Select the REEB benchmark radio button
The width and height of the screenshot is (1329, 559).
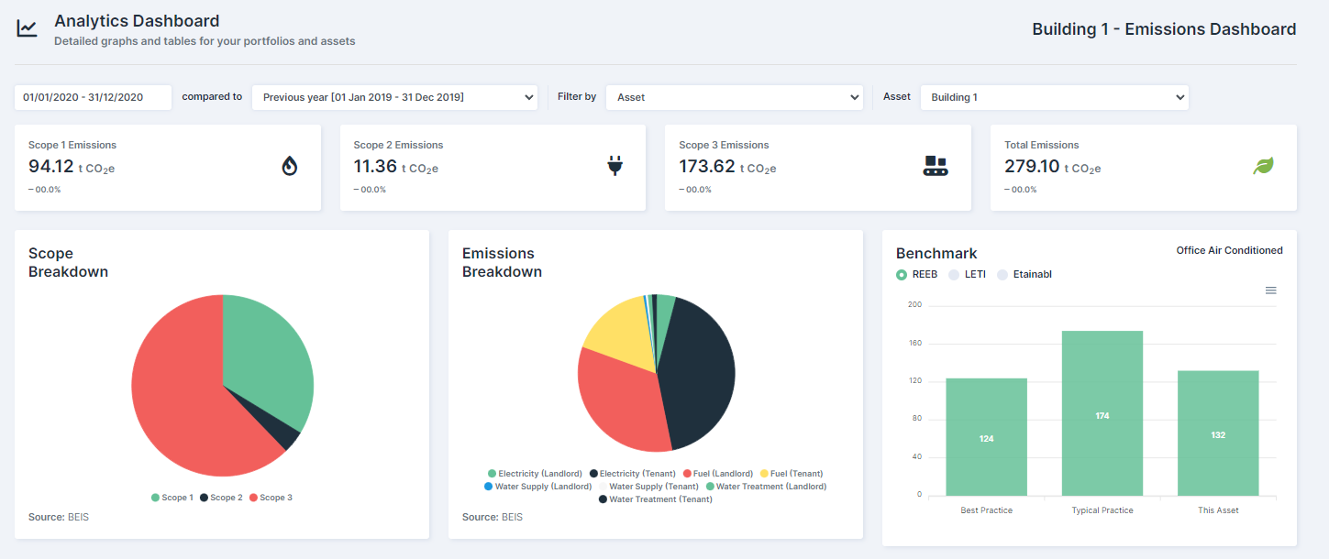(902, 275)
